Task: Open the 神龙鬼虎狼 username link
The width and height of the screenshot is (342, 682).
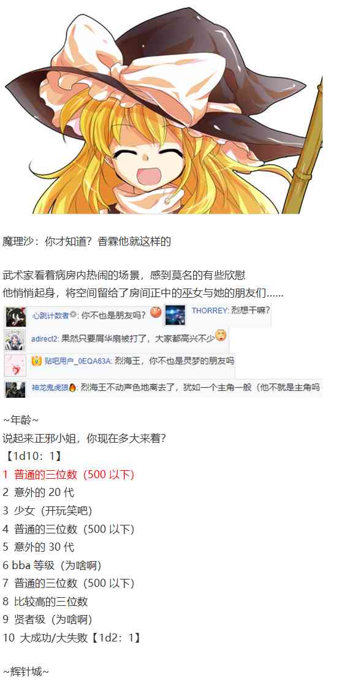Action: pyautogui.click(x=50, y=387)
